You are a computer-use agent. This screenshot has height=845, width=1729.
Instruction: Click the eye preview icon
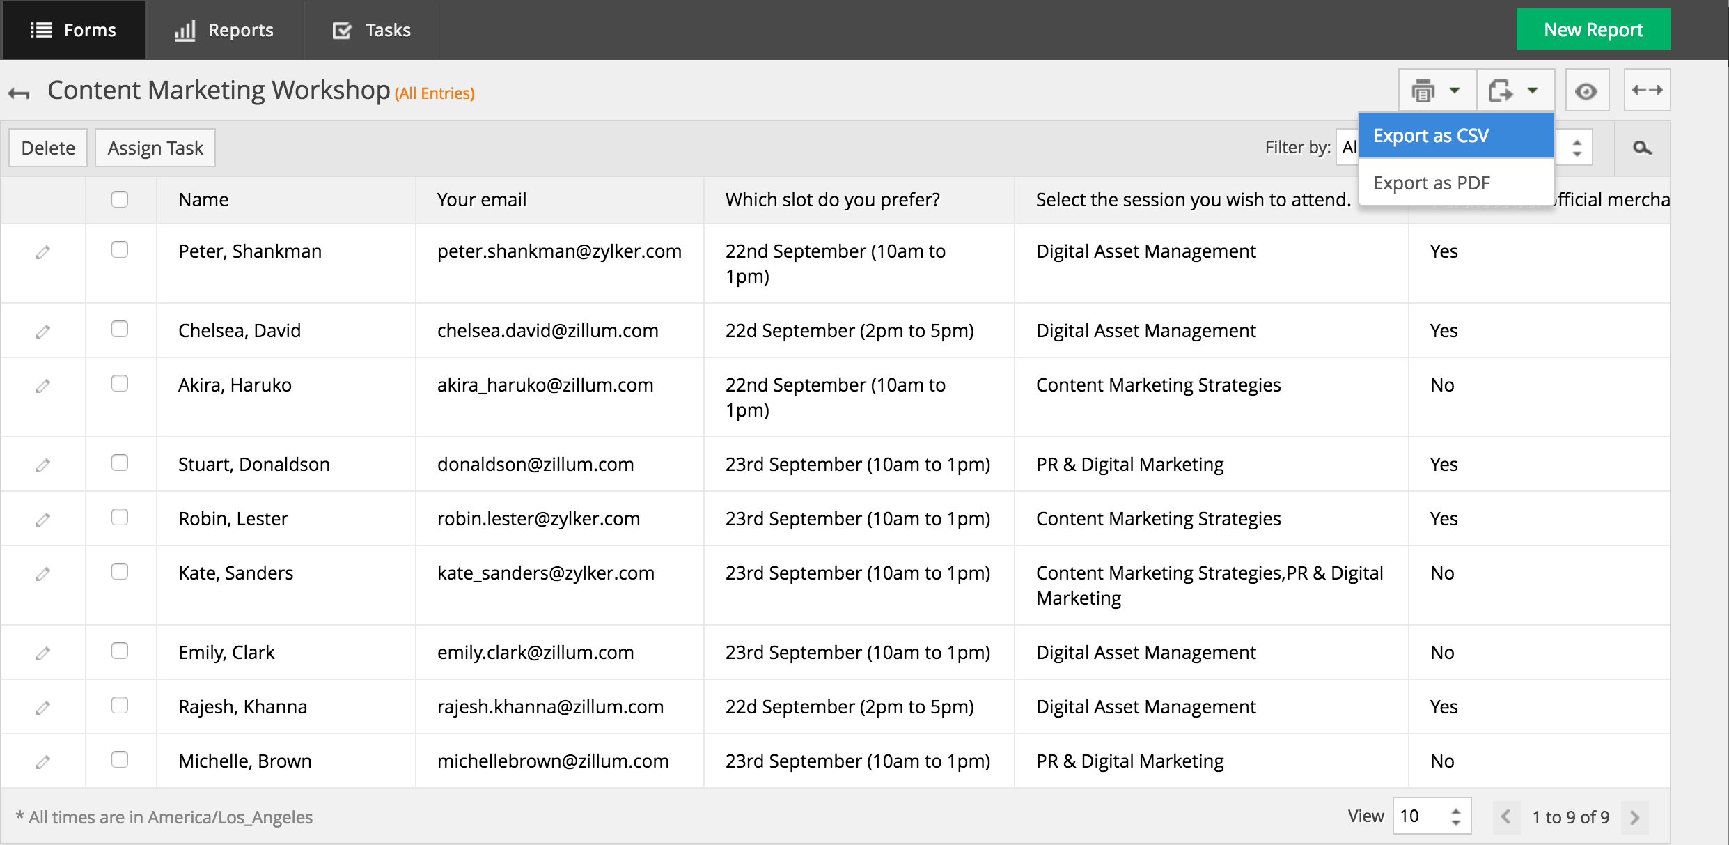1586,91
